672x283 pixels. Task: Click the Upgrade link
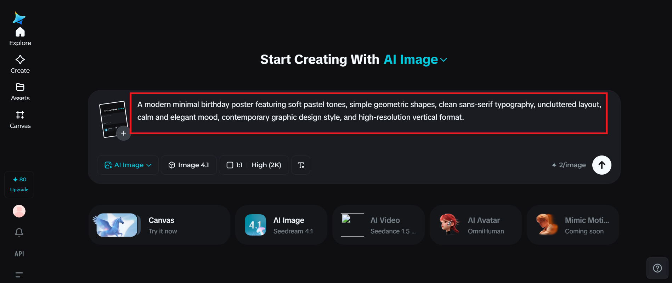[19, 189]
